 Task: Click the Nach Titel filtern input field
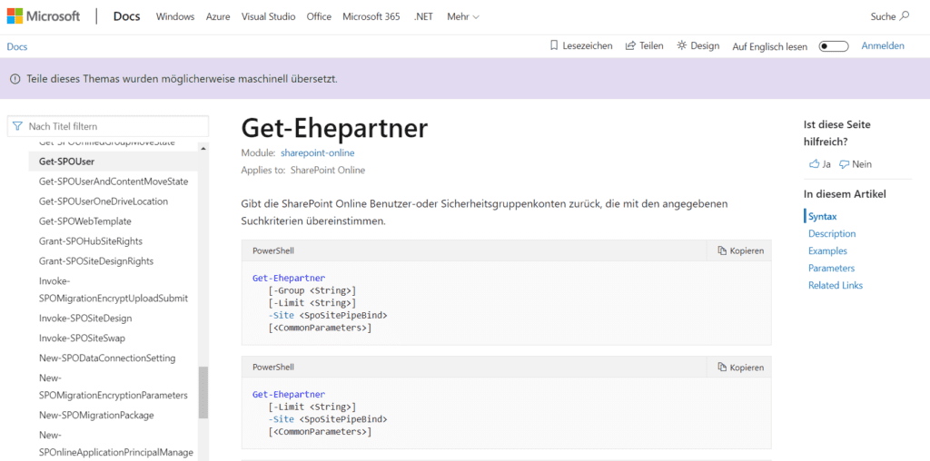click(108, 126)
